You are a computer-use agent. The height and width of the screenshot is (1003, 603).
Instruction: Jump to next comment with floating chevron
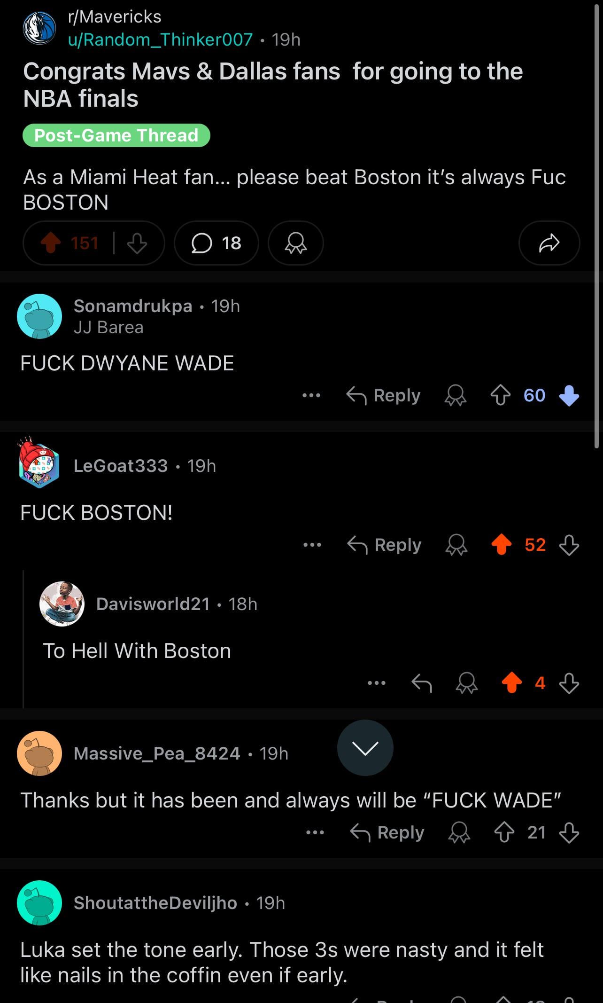(x=365, y=748)
